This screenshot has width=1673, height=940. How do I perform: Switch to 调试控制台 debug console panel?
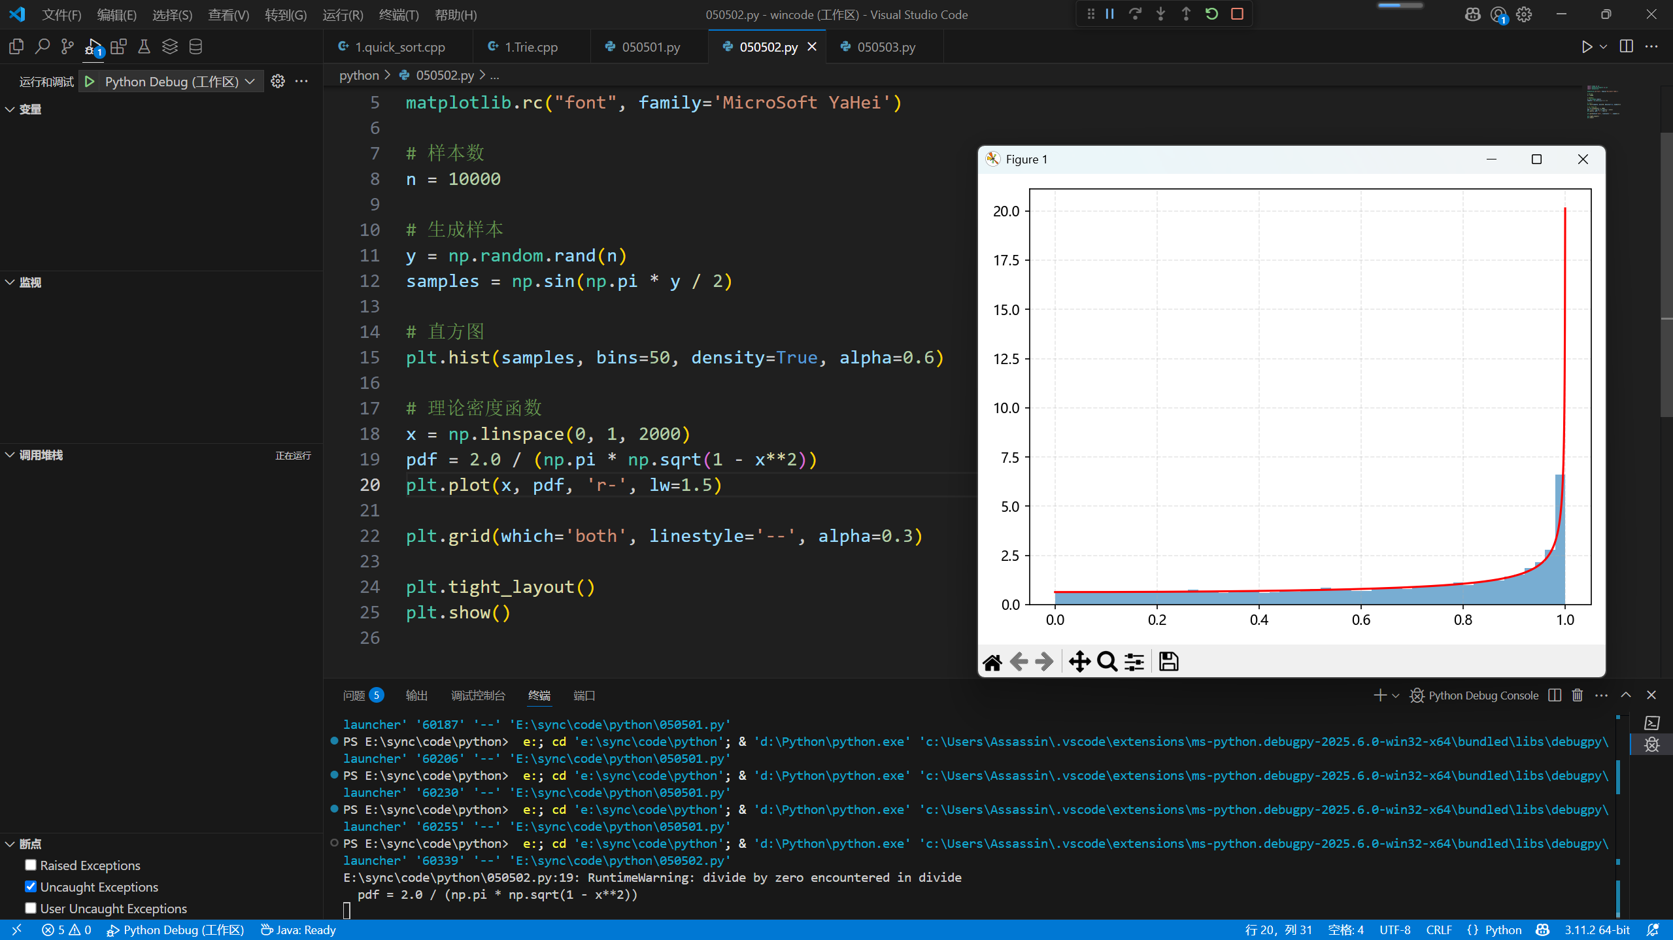pos(478,696)
